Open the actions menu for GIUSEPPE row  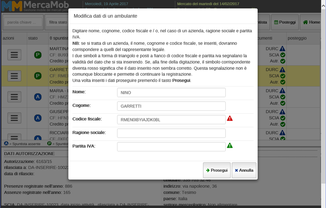coord(14,118)
